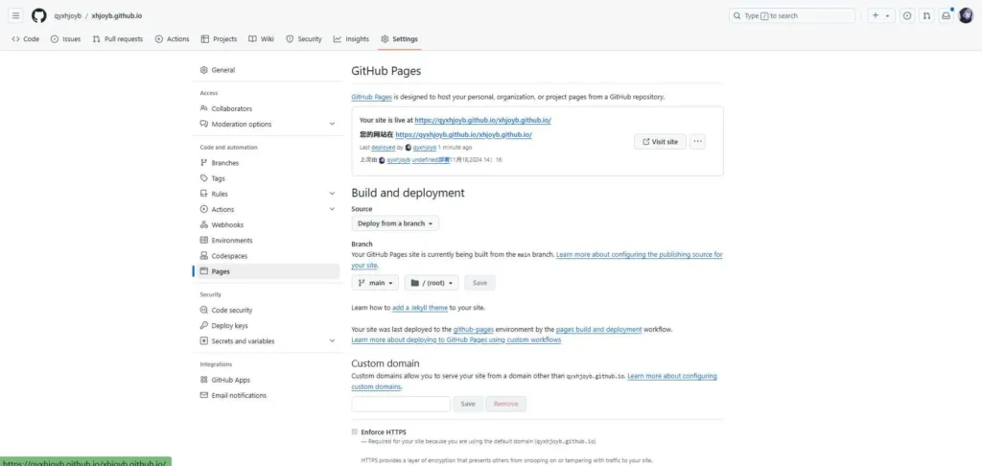This screenshot has height=466, width=982.
Task: Open the issues icon in top-right header
Action: [x=906, y=15]
